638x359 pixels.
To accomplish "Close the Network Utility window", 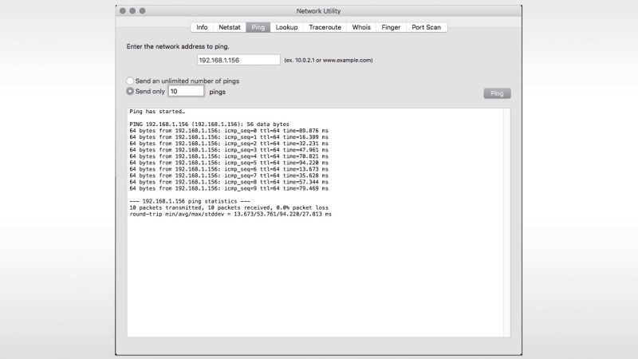I will [123, 10].
